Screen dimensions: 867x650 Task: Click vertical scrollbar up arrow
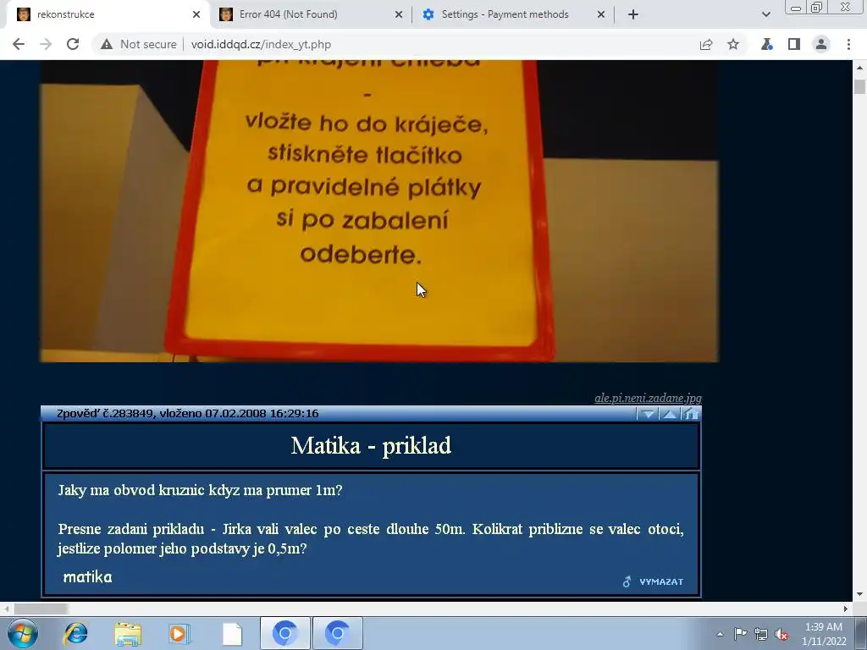coord(859,68)
